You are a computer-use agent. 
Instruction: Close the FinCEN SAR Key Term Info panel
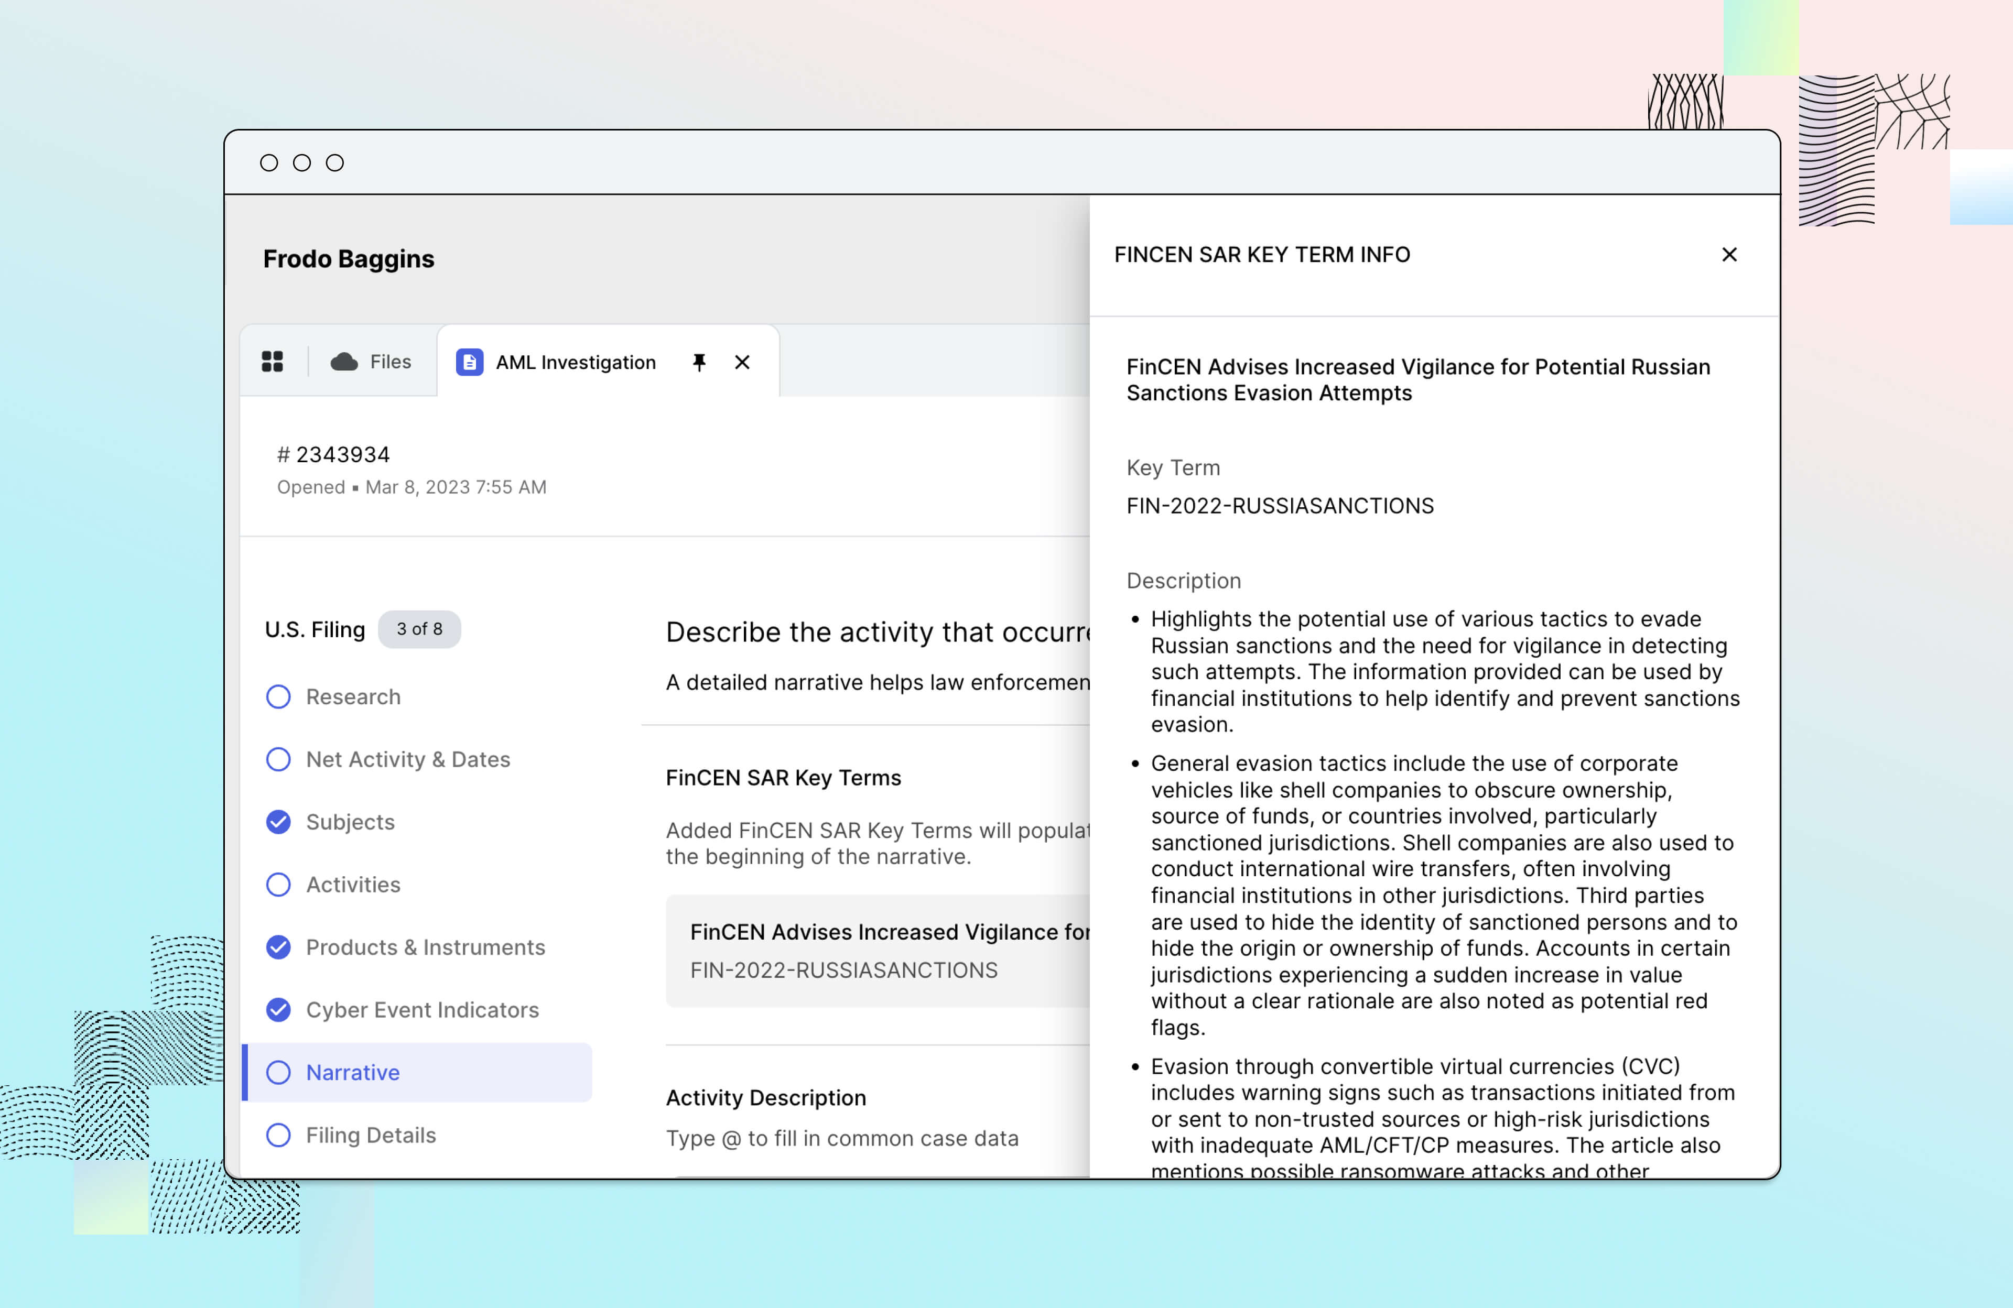[x=1729, y=255]
